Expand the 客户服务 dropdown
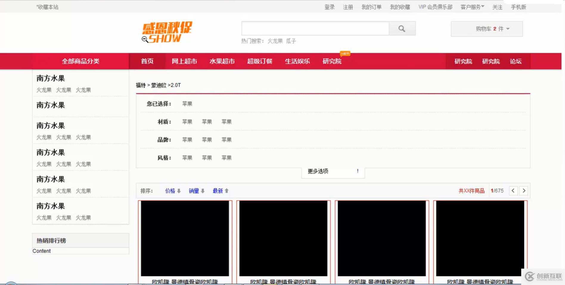565x285 pixels. pyautogui.click(x=472, y=7)
